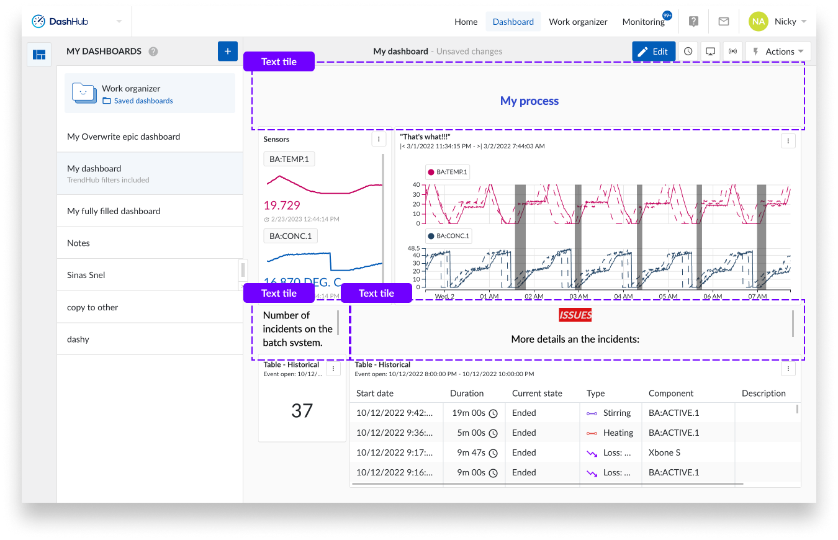Open presentation mode monitor icon
838x540 pixels.
coord(710,52)
